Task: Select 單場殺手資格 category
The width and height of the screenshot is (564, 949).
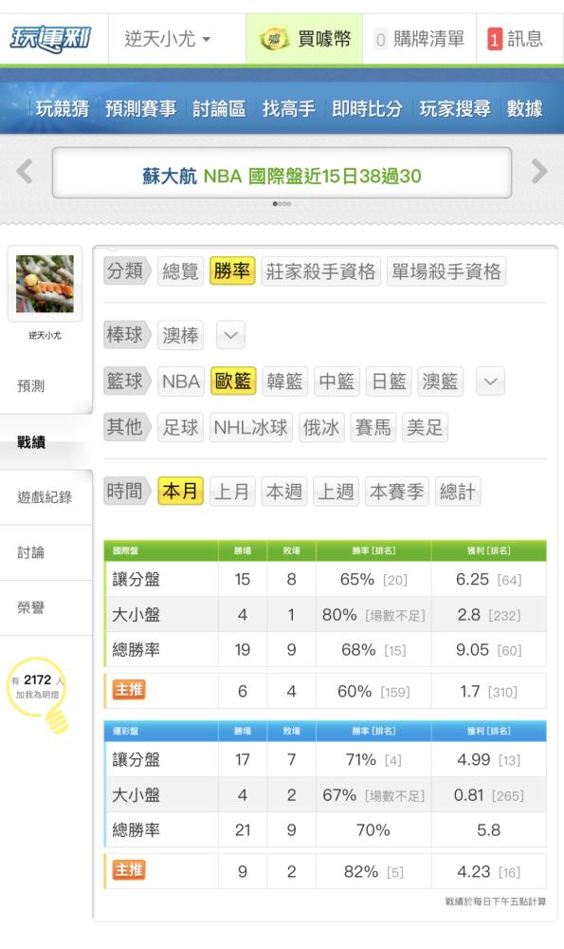Action: [446, 271]
